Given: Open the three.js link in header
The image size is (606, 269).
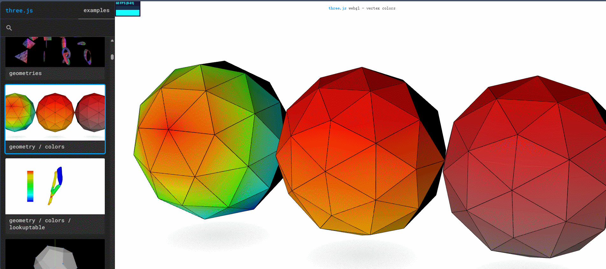Looking at the screenshot, I should click(x=337, y=8).
